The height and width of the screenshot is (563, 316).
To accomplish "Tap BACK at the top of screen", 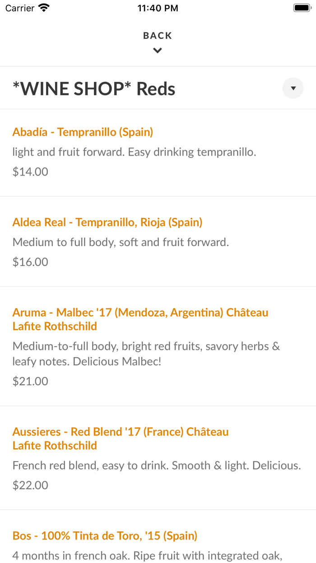I will (x=158, y=35).
